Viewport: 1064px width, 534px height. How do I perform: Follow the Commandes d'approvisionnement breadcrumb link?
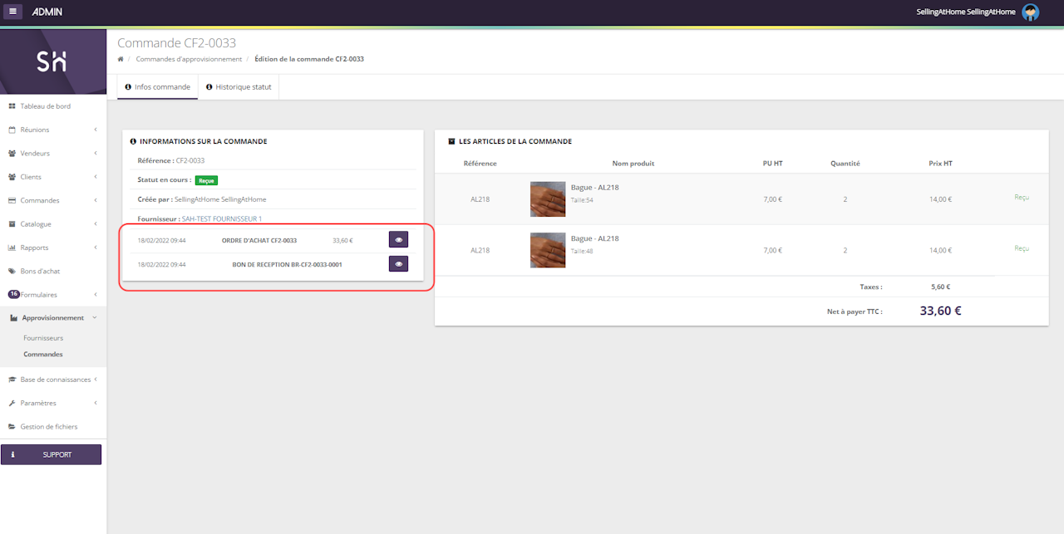tap(189, 59)
